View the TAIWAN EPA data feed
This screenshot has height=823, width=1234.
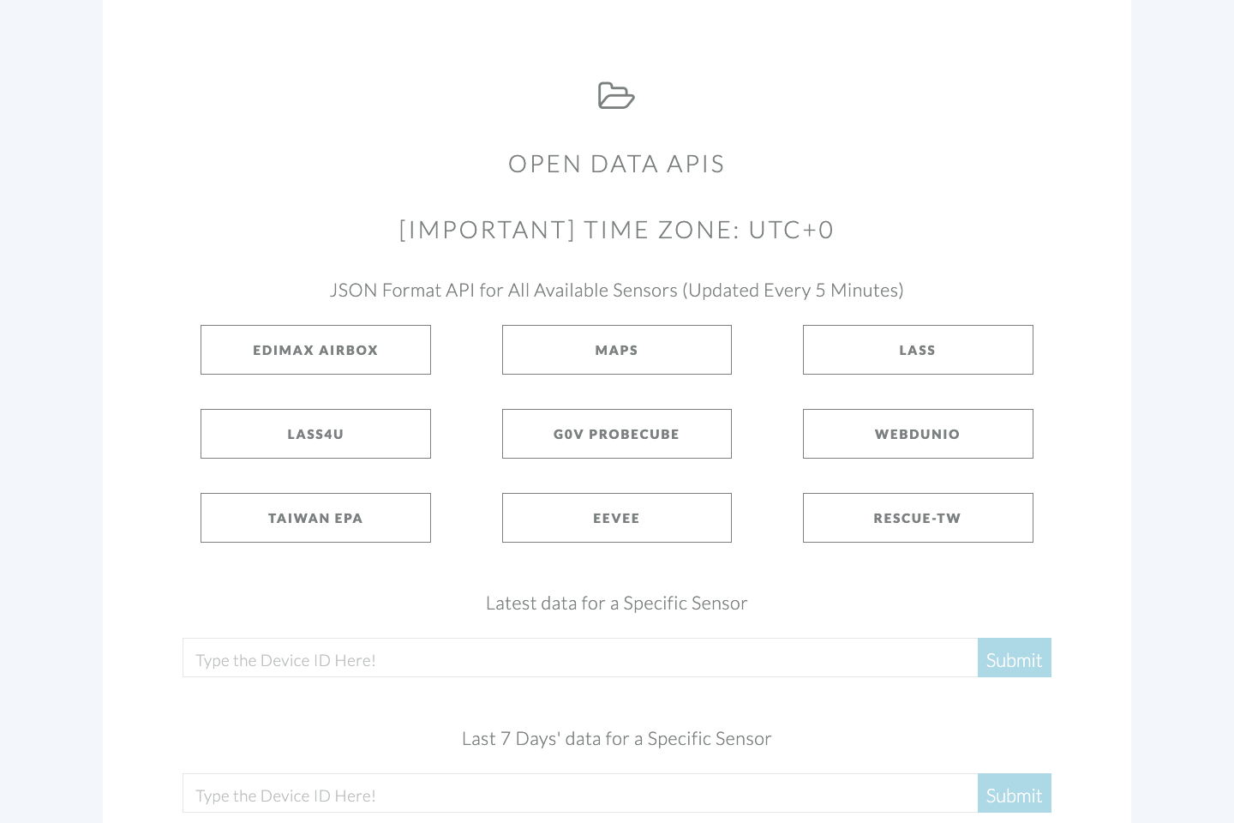315,518
